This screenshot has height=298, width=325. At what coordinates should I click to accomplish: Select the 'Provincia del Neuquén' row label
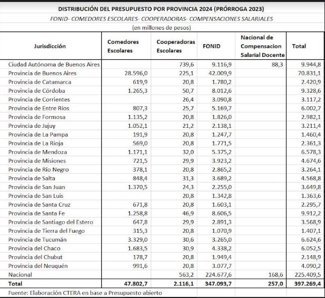coord(38,266)
